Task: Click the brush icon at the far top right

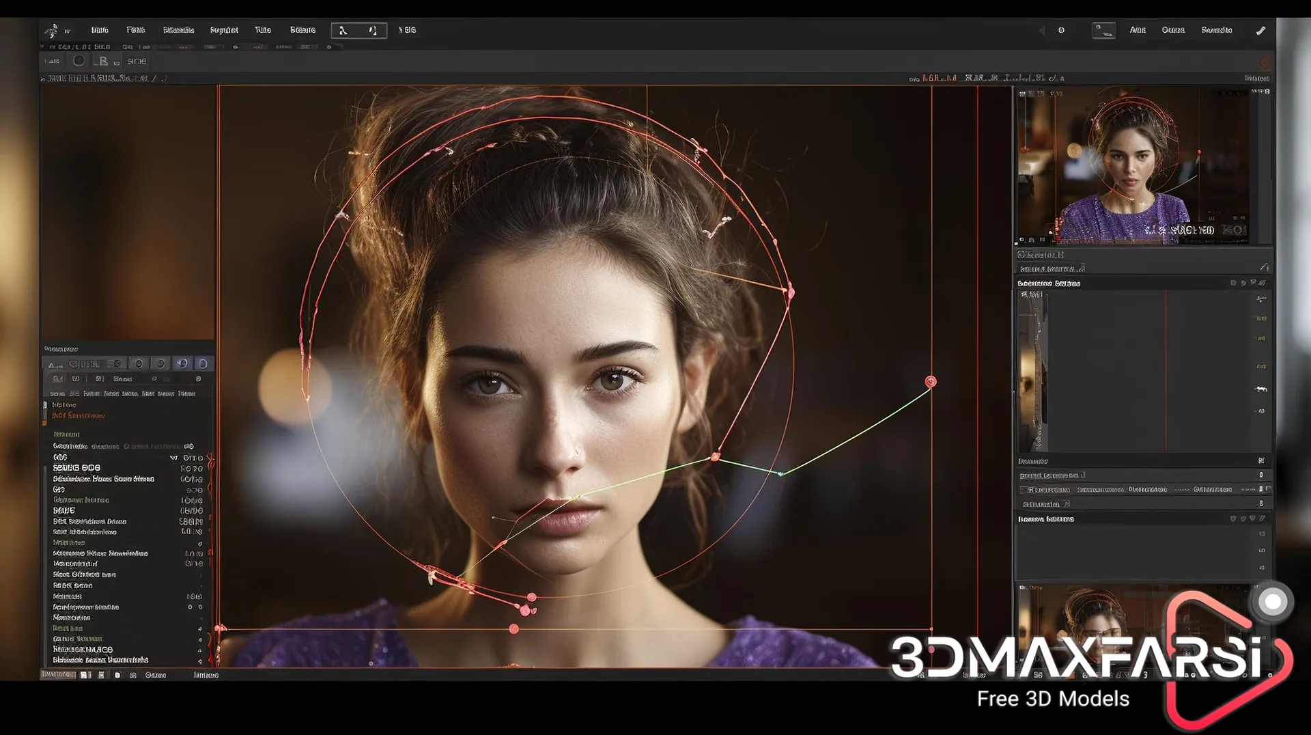Action: pos(1261,30)
